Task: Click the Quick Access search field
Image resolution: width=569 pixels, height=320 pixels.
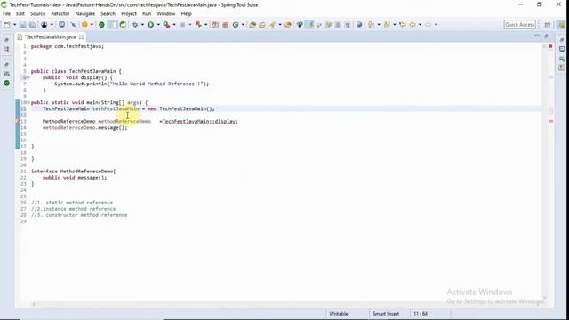Action: [x=519, y=25]
